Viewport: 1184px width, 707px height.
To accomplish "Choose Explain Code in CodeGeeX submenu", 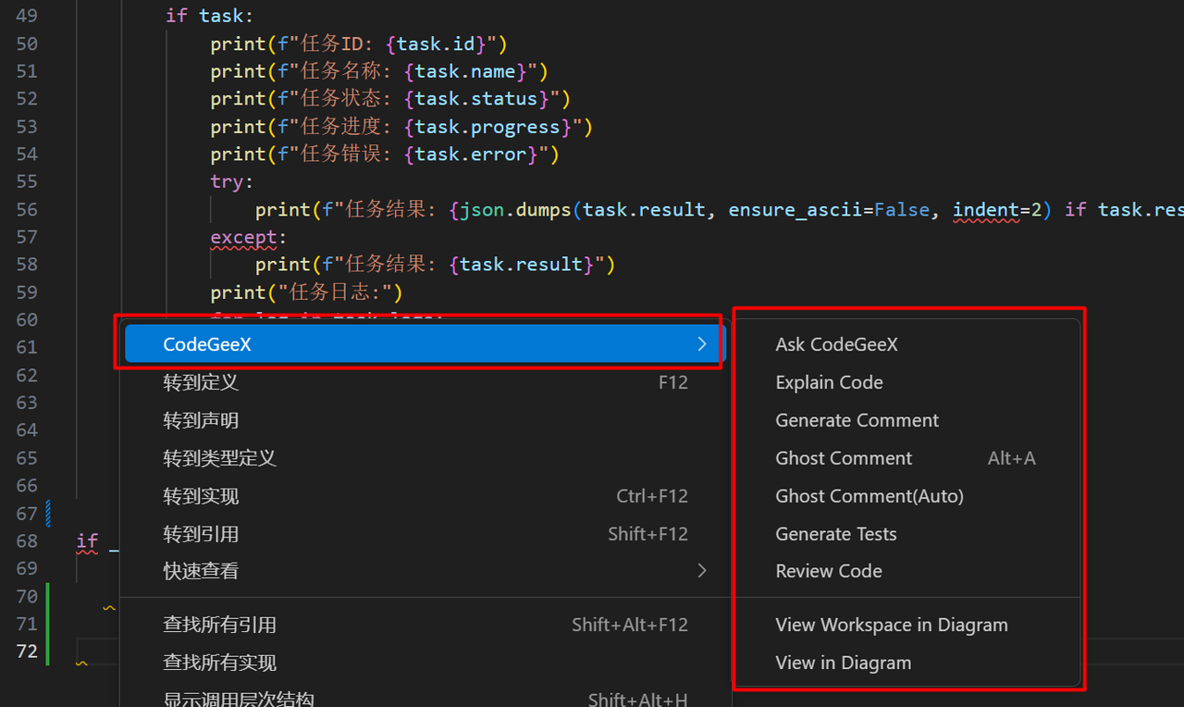I will [828, 381].
